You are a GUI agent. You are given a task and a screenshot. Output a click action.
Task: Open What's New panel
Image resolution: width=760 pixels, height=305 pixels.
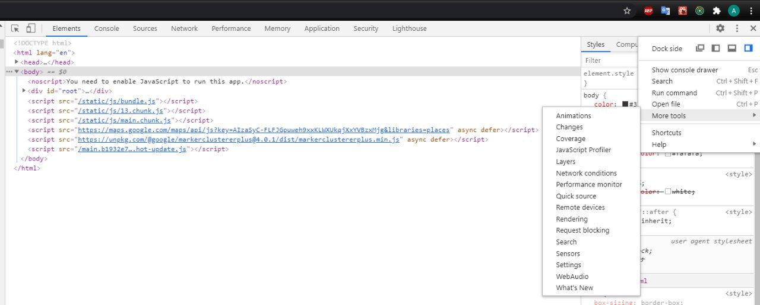point(591,288)
